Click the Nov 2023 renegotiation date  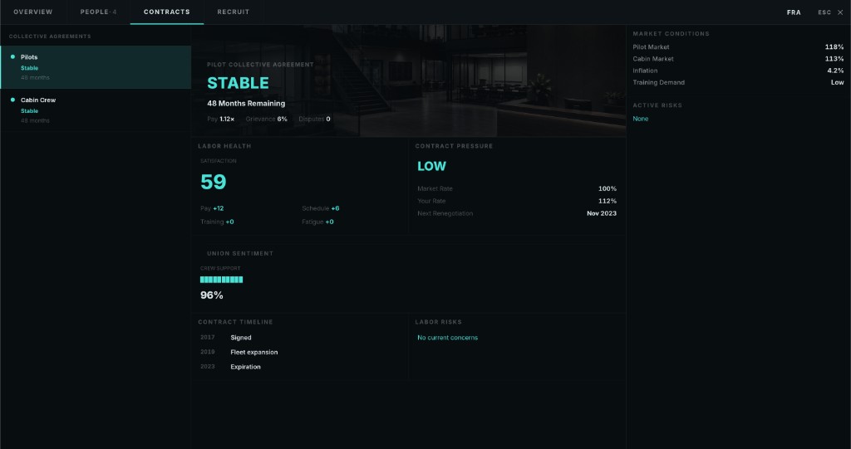(602, 213)
